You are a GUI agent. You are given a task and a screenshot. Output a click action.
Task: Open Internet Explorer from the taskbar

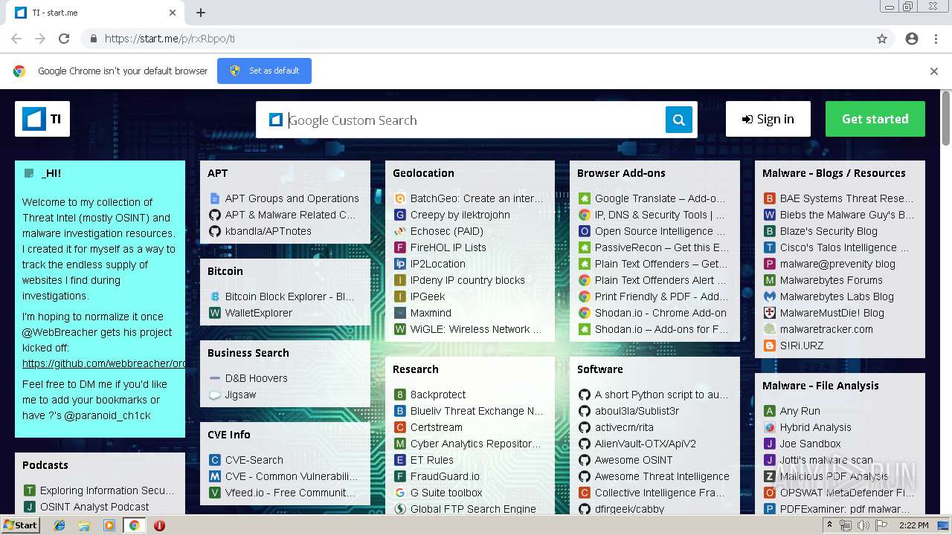click(59, 525)
